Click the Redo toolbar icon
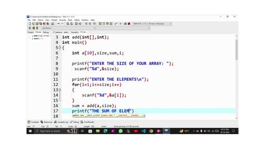Image resolution: width=265 pixels, height=149 pixels. (x=62, y=24)
